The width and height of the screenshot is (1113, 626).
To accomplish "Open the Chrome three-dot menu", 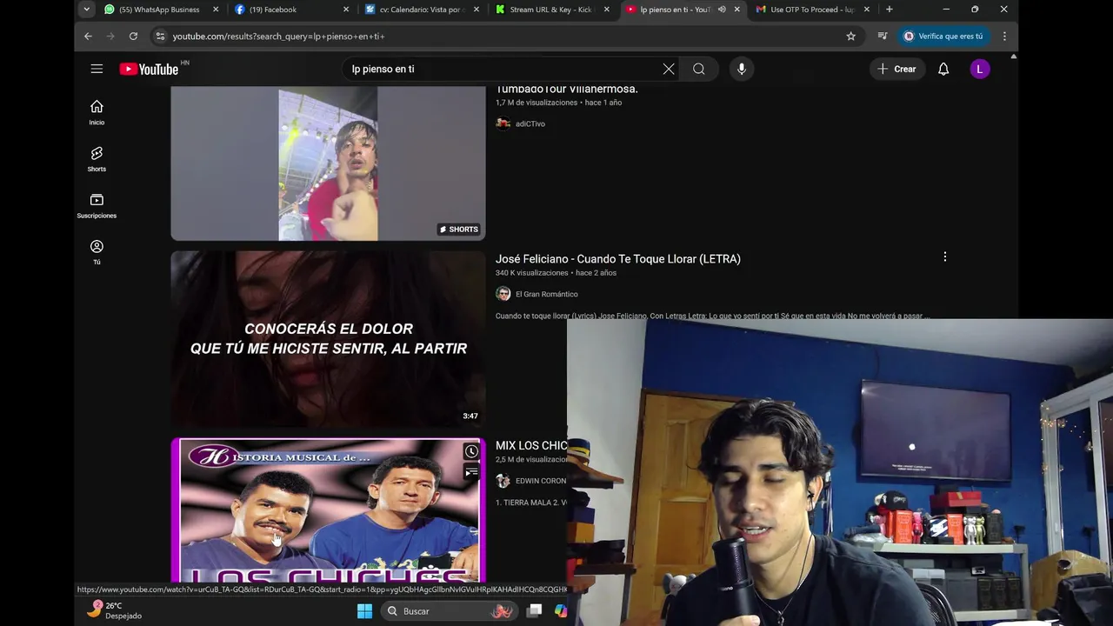I will 1004,37.
